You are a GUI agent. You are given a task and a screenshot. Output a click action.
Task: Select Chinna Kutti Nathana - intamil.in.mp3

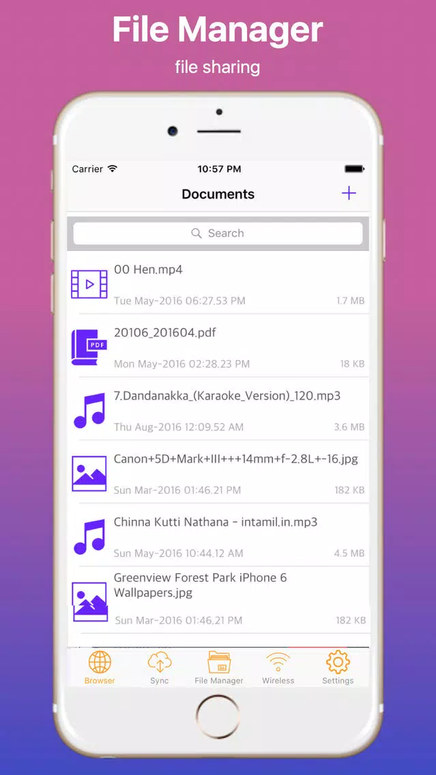tap(216, 522)
